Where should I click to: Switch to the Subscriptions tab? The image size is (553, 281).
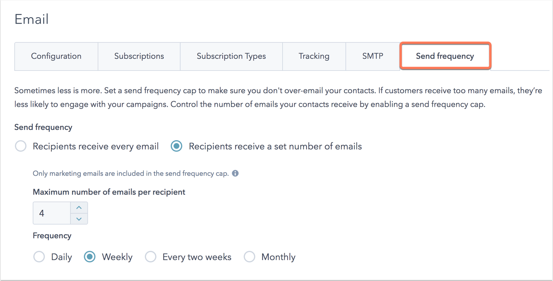point(139,56)
